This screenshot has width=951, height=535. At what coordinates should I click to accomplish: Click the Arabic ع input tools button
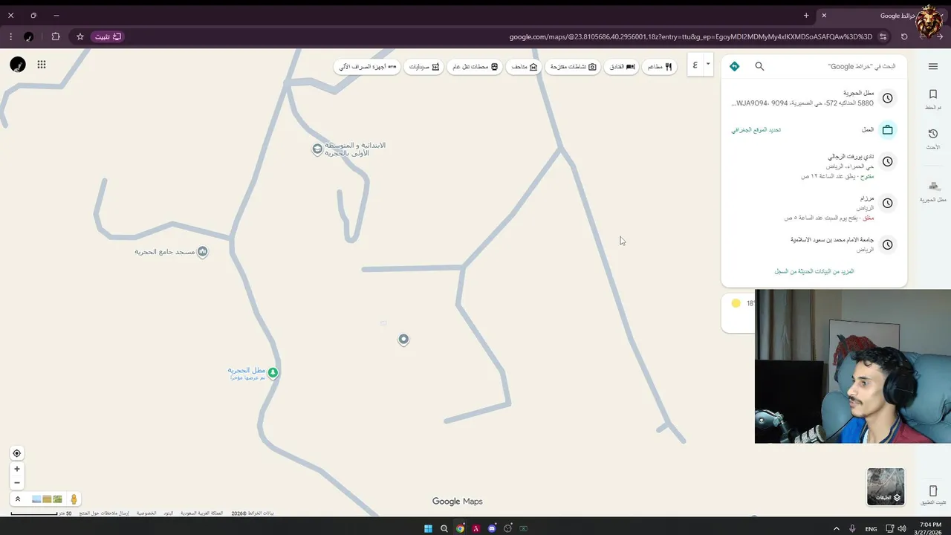pos(695,65)
